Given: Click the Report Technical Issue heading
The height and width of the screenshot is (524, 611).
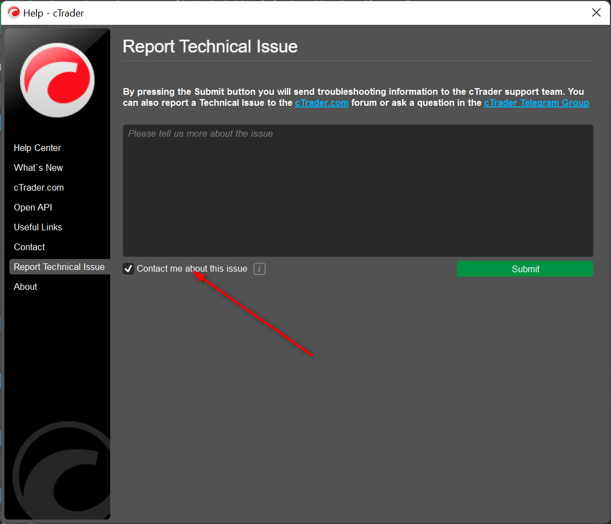Looking at the screenshot, I should click(210, 47).
